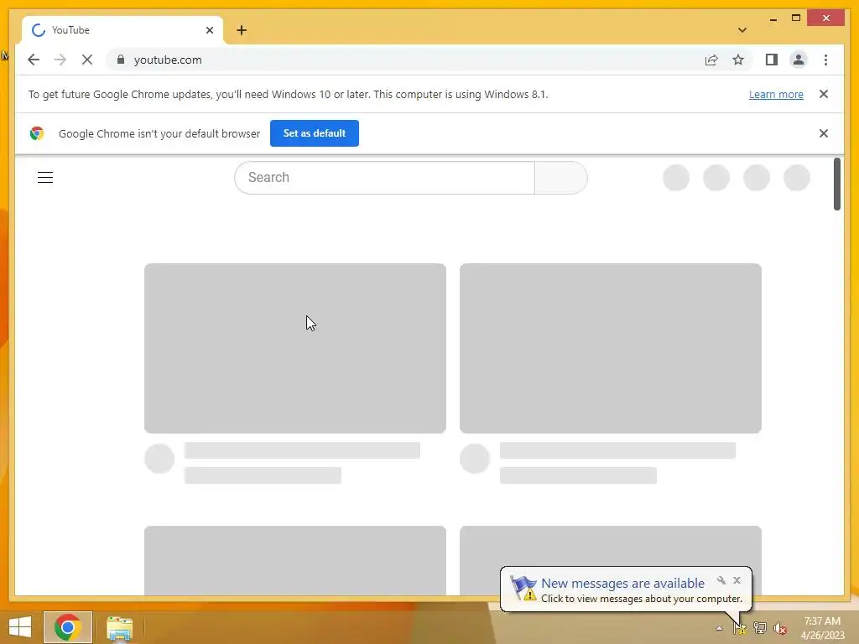
Task: Go back using the browser back arrow
Action: tap(34, 60)
